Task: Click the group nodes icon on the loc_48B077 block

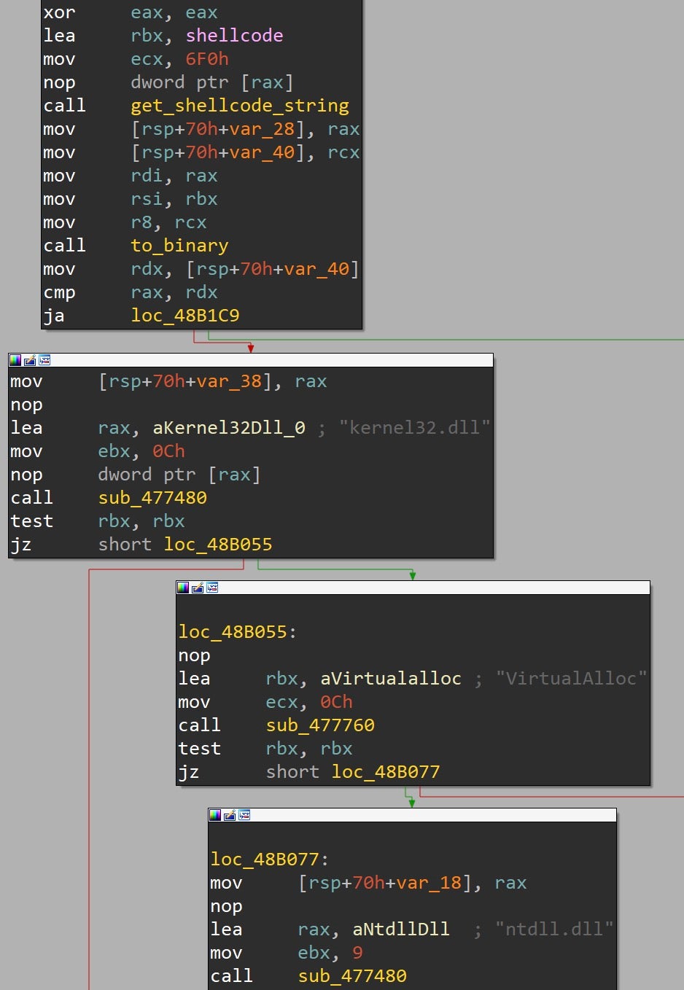Action: coord(244,815)
